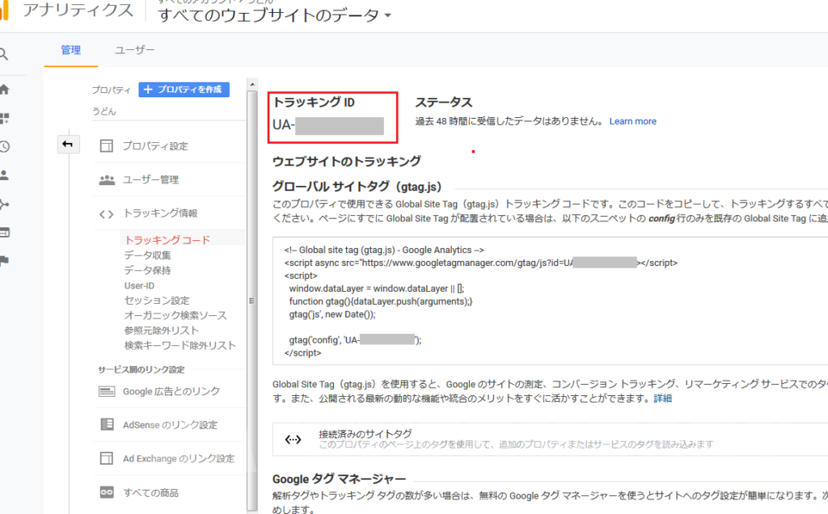Open the Audience person icon in sidebar
828x514 pixels.
pyautogui.click(x=4, y=175)
